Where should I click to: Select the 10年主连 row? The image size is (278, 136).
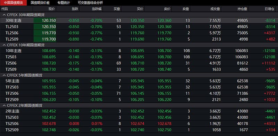[x=139, y=51]
